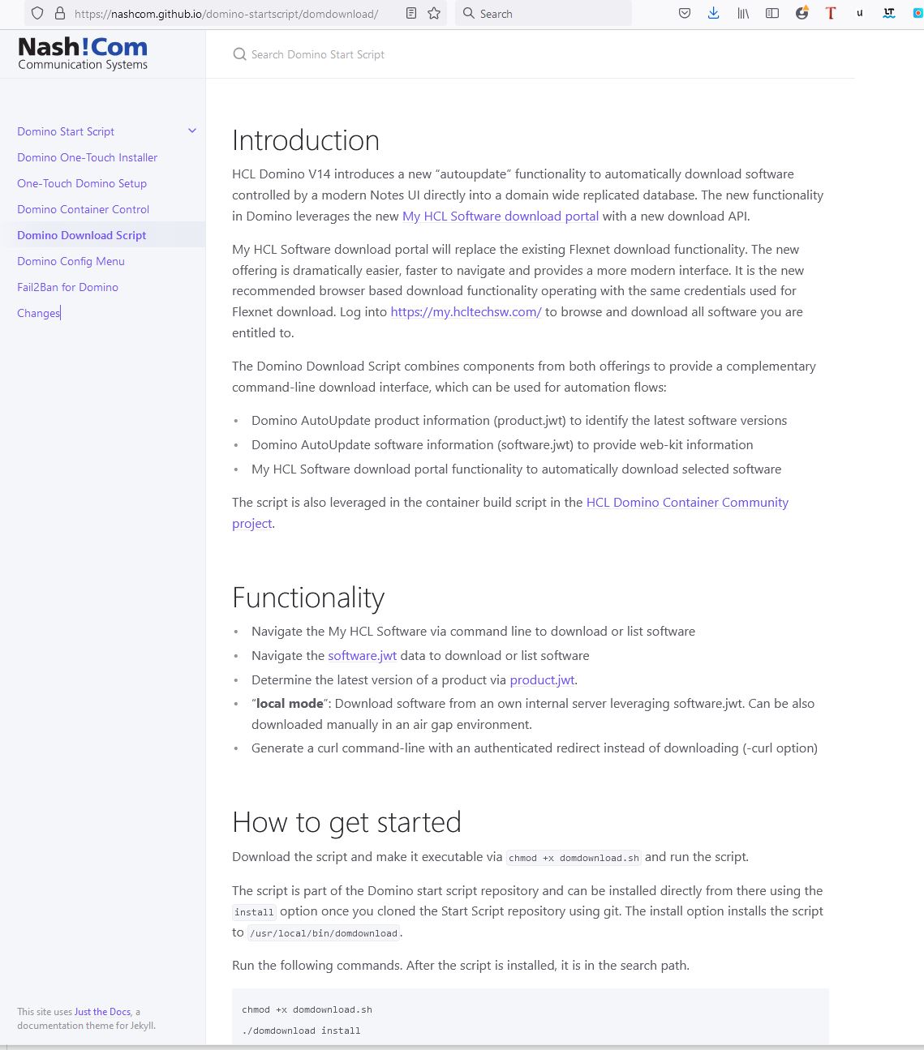
Task: Click the Just the Docs theme link
Action: [x=102, y=1012]
